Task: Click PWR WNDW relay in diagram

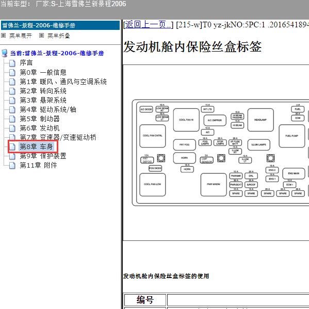Action: [x=214, y=185]
